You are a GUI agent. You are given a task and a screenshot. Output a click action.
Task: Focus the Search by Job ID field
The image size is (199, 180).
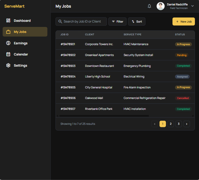81,21
